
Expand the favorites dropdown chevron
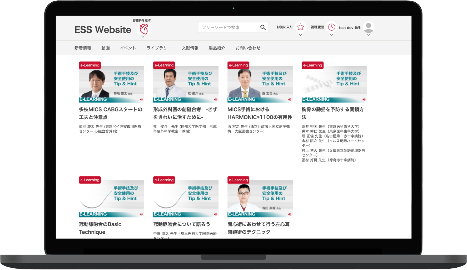tap(300, 35)
